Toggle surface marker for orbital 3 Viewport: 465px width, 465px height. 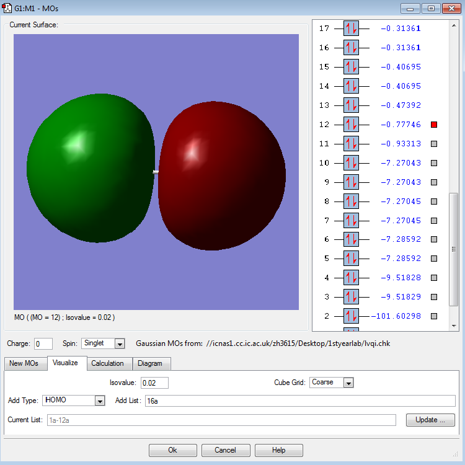434,297
